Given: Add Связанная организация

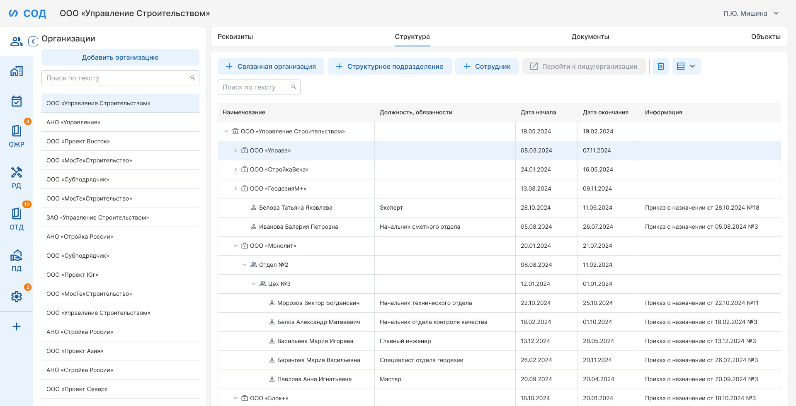Looking at the screenshot, I should (x=271, y=66).
